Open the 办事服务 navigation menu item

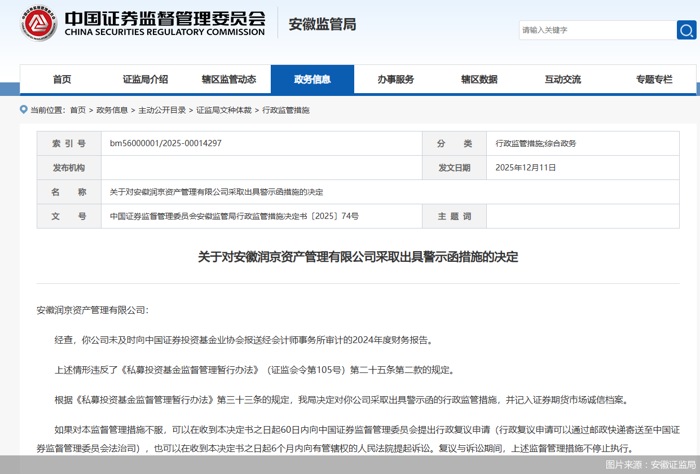coord(396,79)
